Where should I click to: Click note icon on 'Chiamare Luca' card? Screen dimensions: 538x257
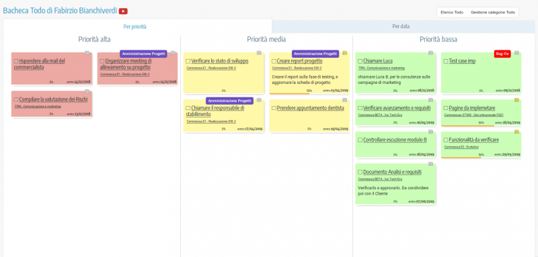click(430, 53)
